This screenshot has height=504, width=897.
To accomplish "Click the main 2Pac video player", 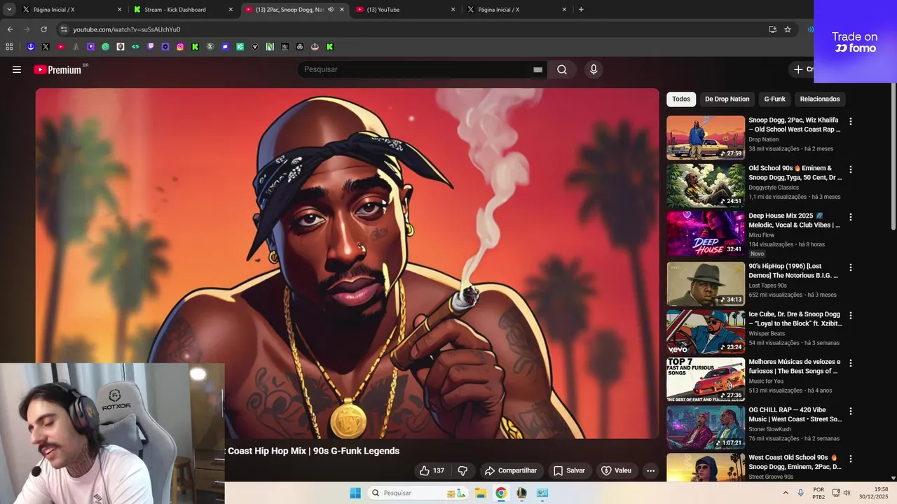I will click(348, 263).
